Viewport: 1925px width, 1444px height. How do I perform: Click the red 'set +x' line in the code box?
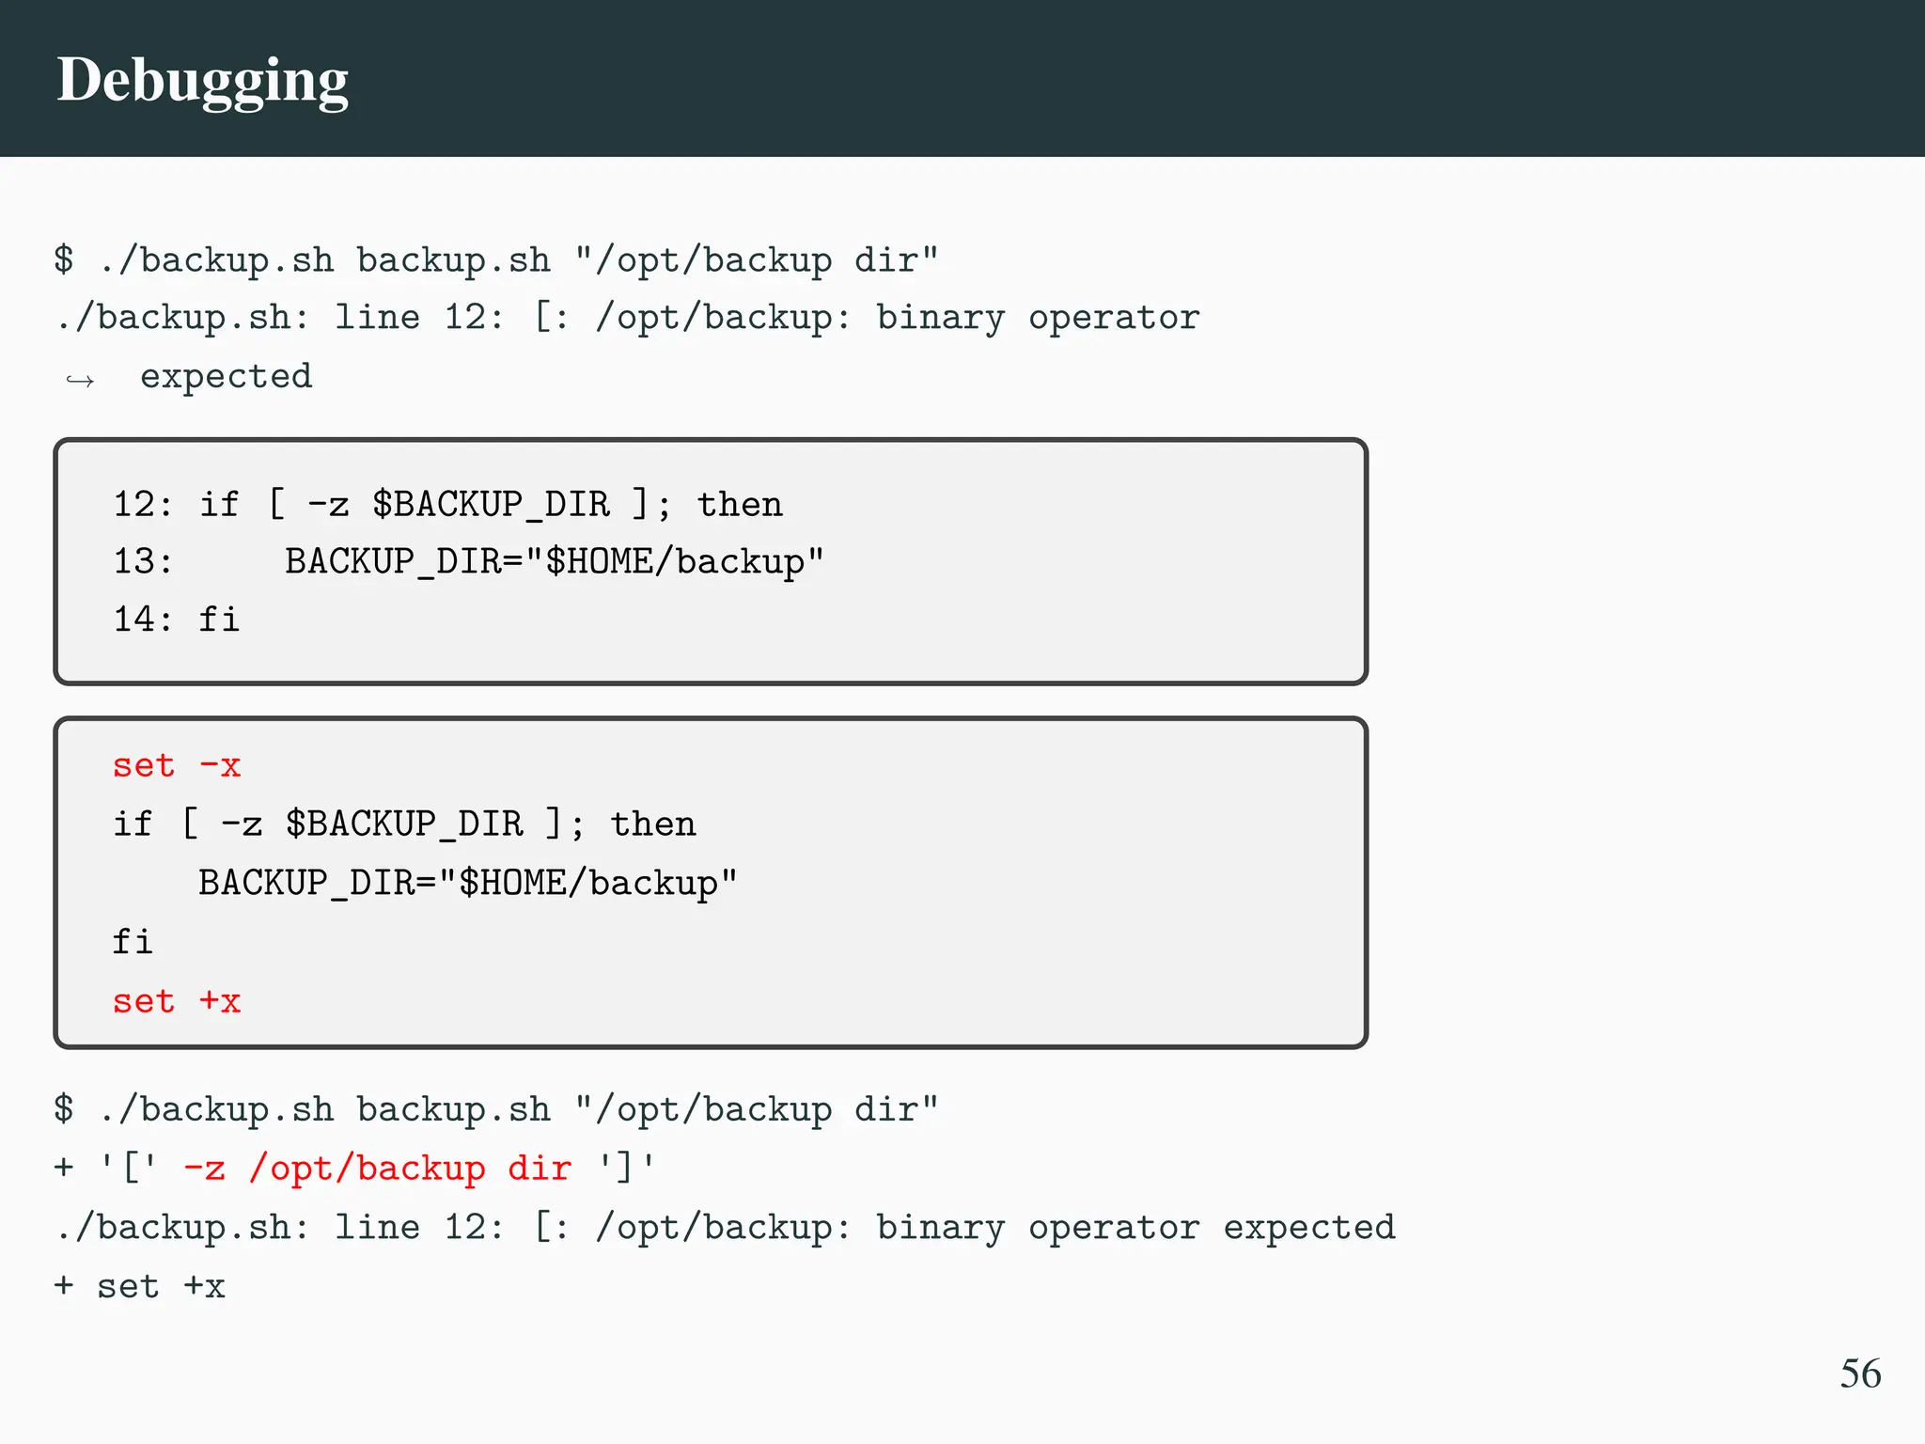(x=177, y=1001)
